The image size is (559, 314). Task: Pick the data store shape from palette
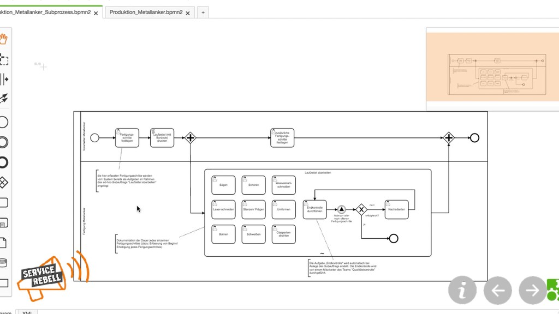click(x=3, y=263)
